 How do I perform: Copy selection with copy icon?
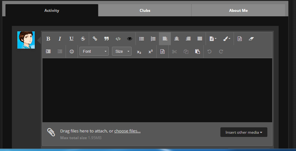[x=186, y=52]
